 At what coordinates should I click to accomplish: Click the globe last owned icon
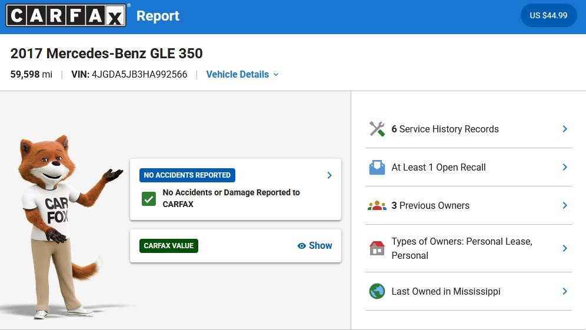click(377, 291)
